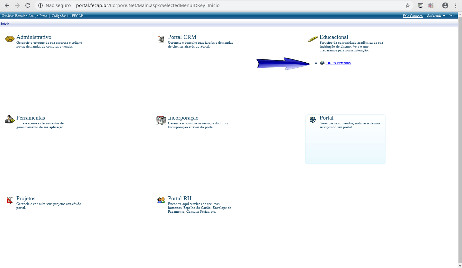Click the Projetos module icon
The width and height of the screenshot is (462, 268).
click(x=10, y=200)
